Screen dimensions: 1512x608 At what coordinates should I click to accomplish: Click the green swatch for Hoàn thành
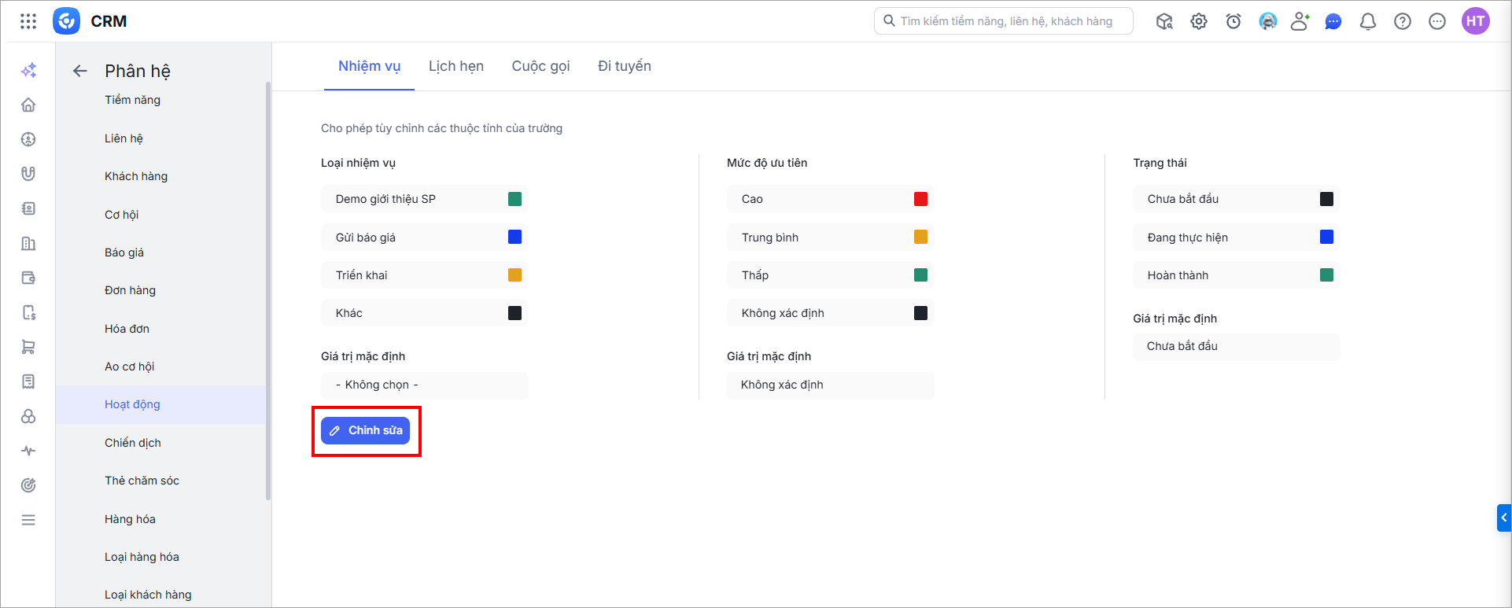(x=1326, y=275)
